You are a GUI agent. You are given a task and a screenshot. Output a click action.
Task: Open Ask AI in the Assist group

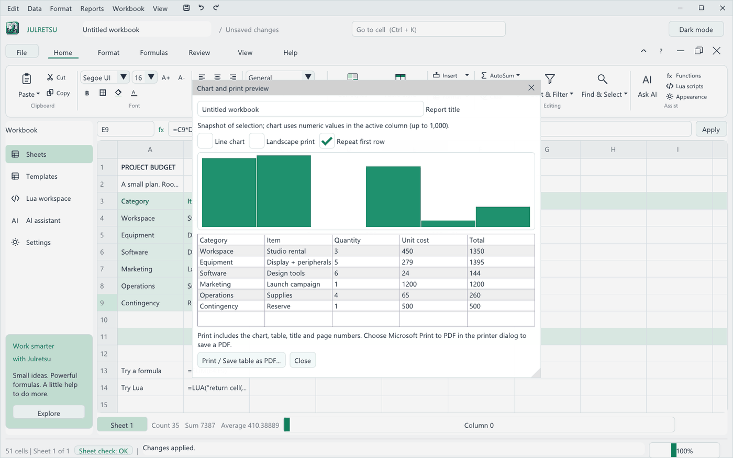tap(647, 86)
